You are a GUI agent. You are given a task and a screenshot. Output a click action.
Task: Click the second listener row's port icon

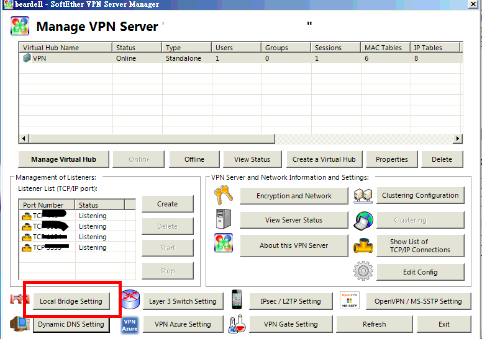(27, 226)
